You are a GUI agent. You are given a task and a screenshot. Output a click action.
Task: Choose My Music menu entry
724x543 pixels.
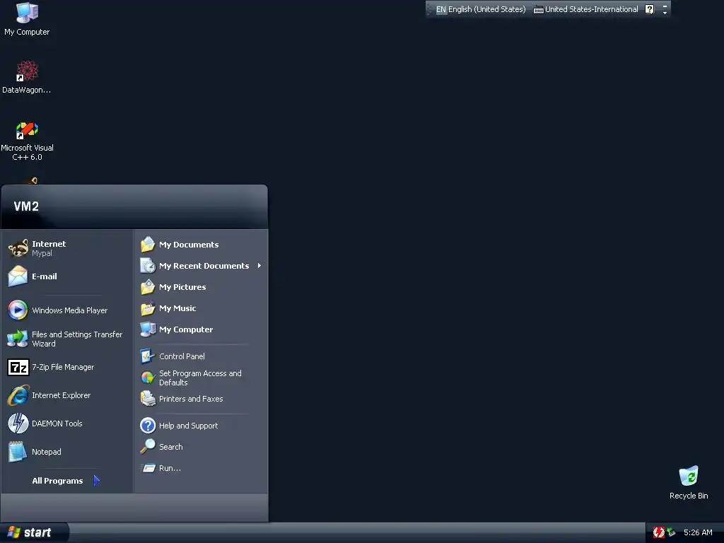[x=177, y=308]
